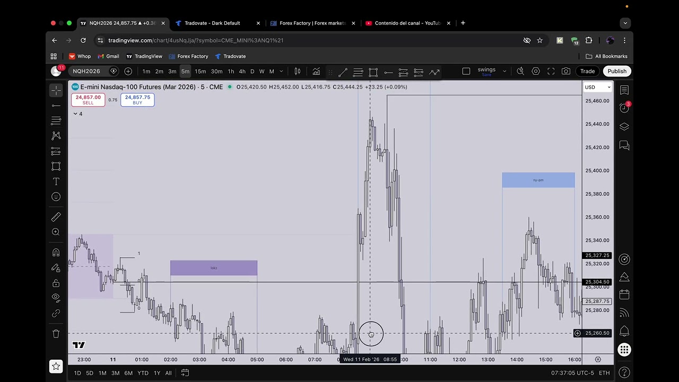Select the geometric shapes tool in sidebar
This screenshot has width=679, height=382.
(56, 166)
